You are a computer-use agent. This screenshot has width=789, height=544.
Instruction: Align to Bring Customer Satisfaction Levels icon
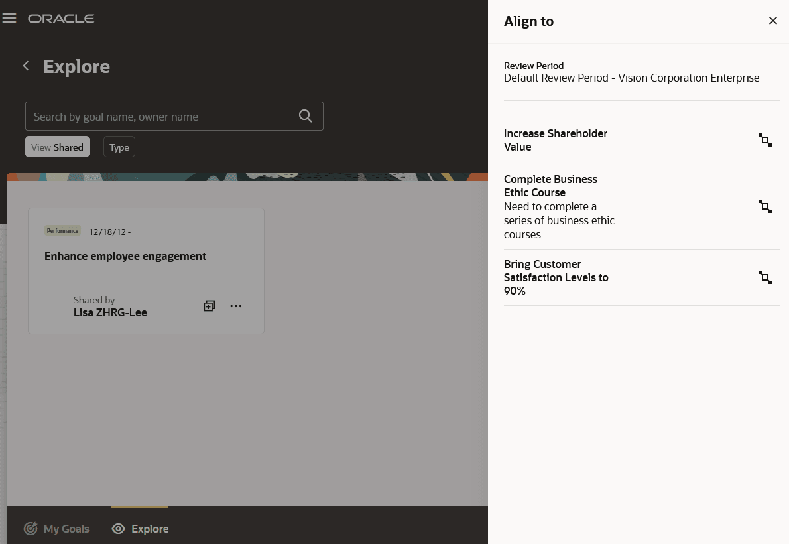click(765, 277)
